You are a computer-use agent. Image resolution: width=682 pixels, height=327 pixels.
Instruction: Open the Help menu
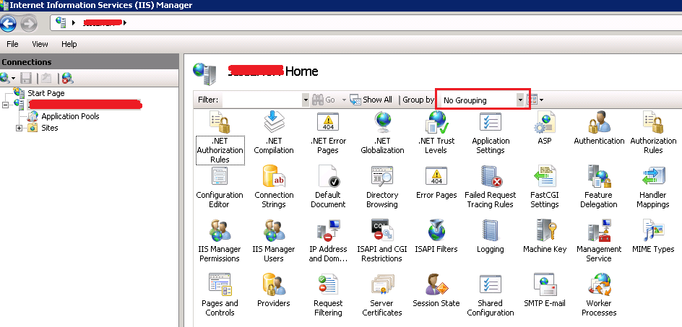pyautogui.click(x=69, y=44)
